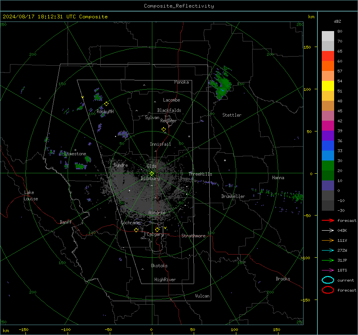The width and height of the screenshot is (358, 335).
Task: Click the Brooks label
Action: [x=283, y=279]
